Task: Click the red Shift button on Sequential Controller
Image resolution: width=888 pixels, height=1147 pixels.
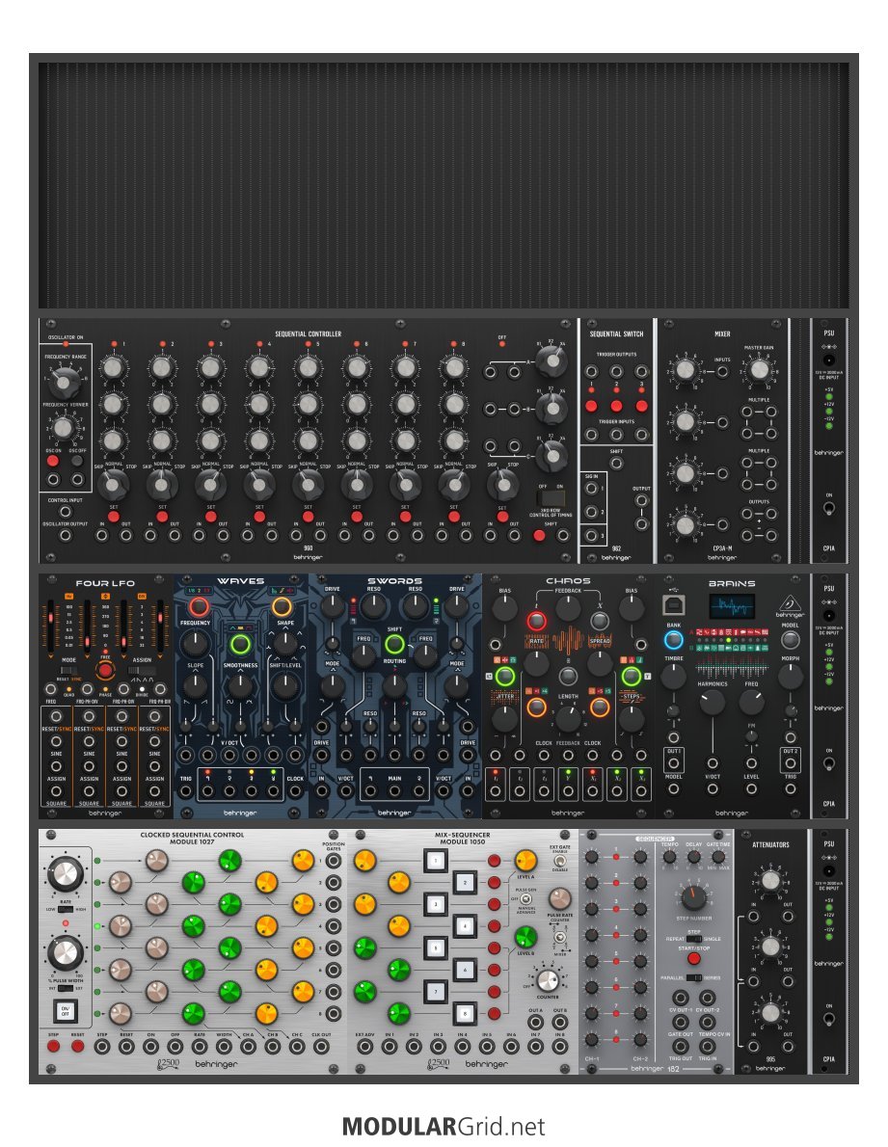Action: pyautogui.click(x=539, y=536)
